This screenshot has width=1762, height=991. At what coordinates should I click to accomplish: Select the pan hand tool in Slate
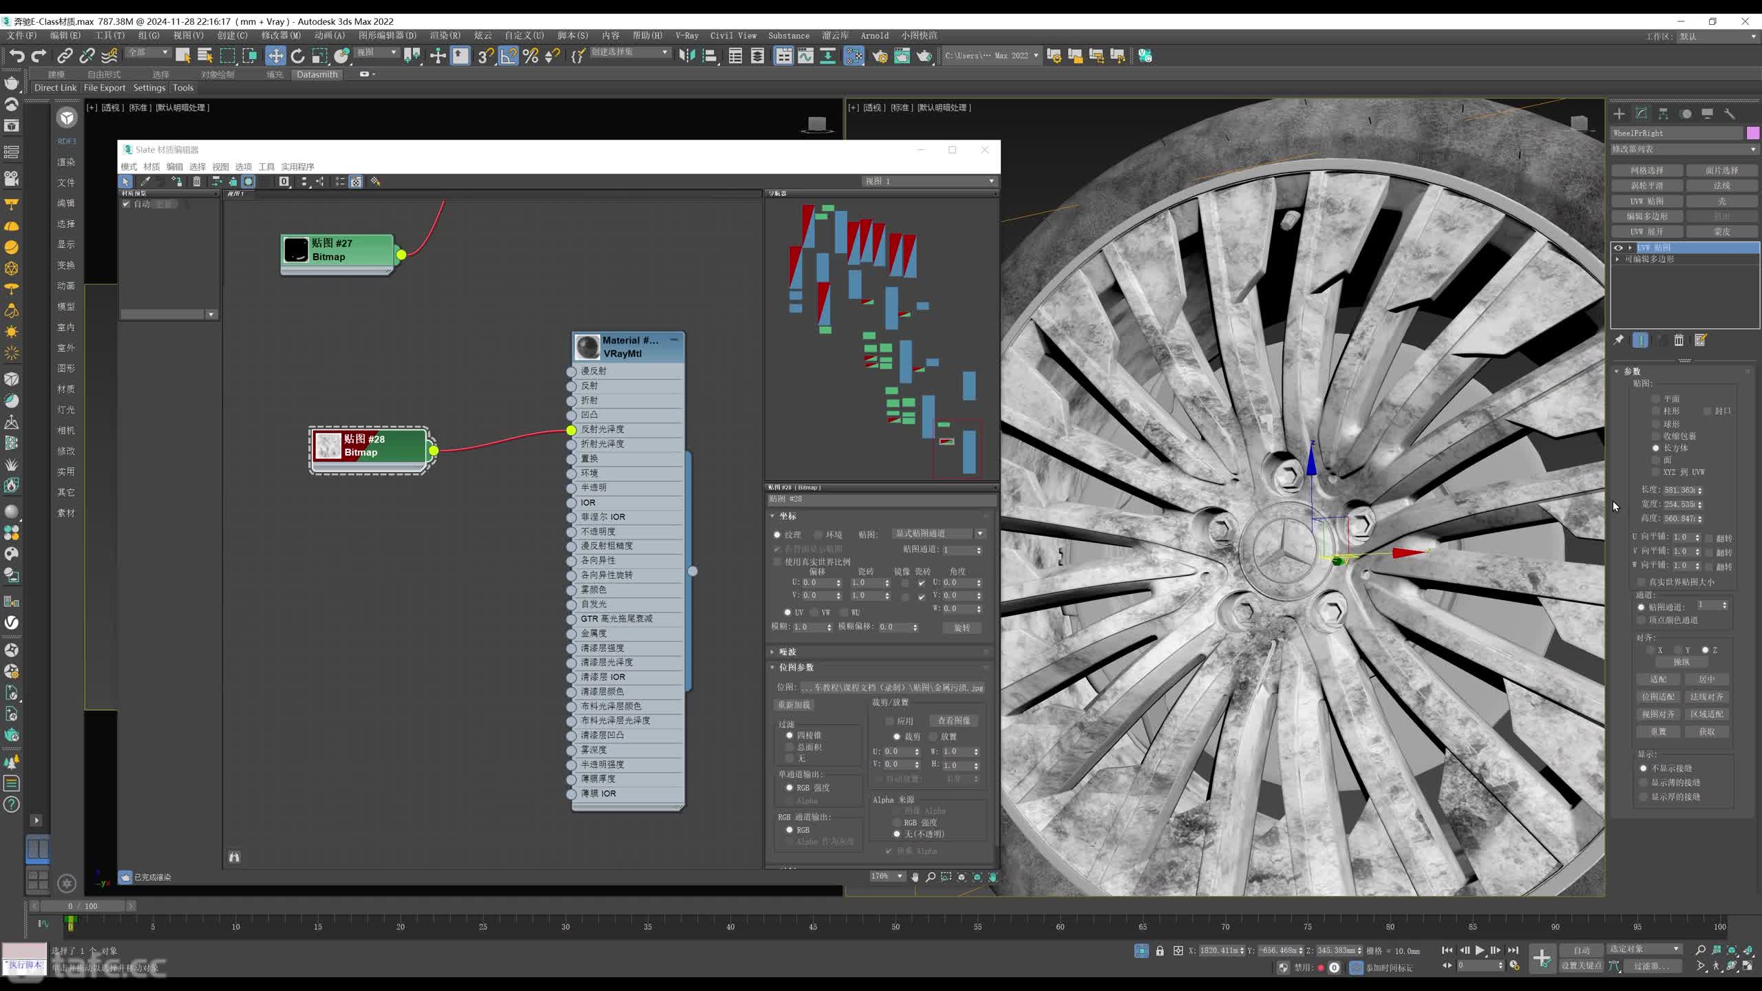tap(915, 877)
